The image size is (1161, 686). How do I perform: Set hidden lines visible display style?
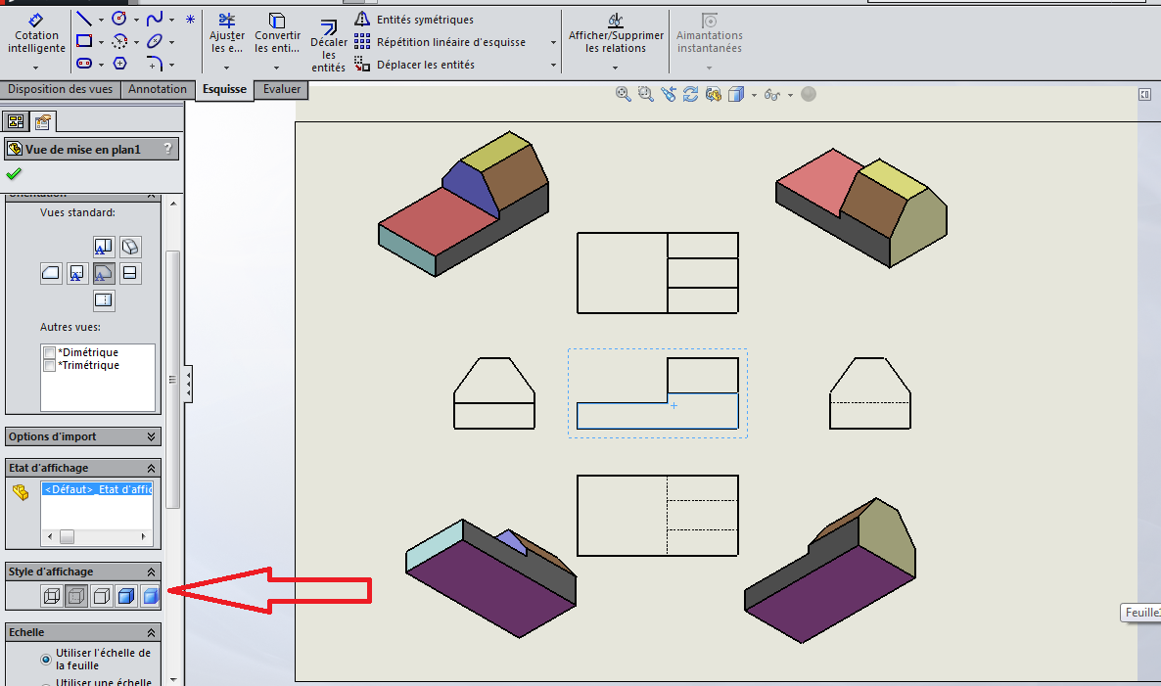[x=76, y=596]
